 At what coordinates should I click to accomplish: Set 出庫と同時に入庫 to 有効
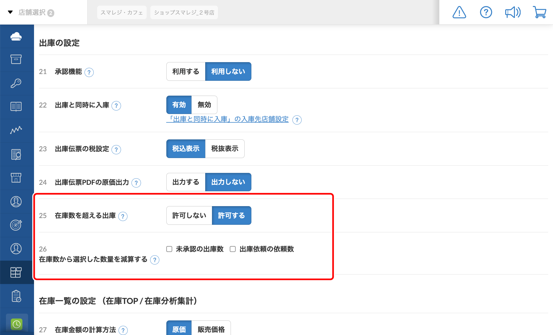tap(179, 105)
